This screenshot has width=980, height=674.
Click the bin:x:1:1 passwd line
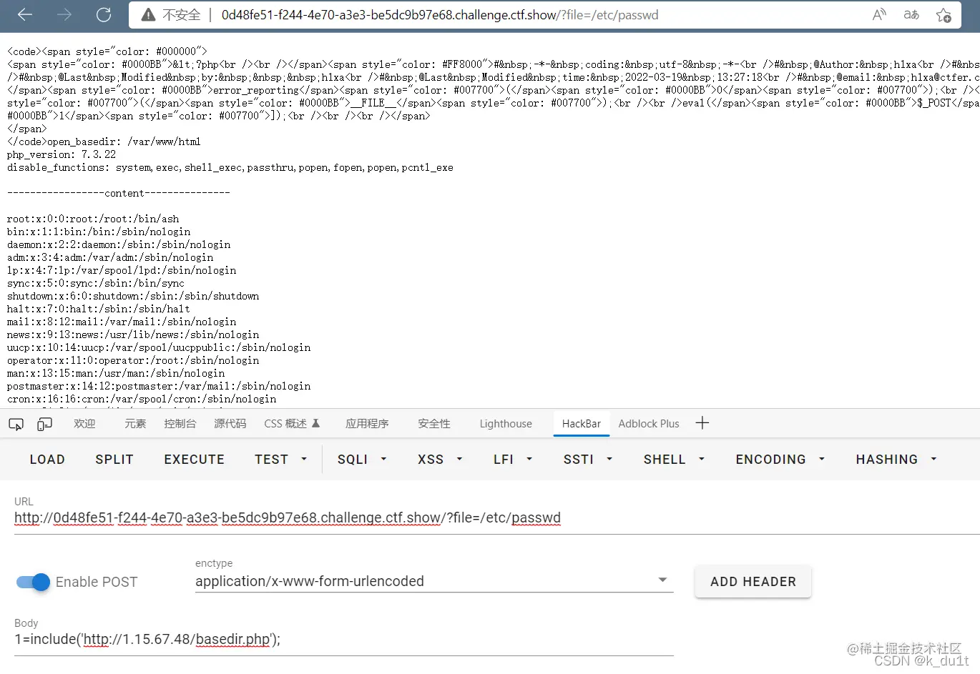point(99,232)
